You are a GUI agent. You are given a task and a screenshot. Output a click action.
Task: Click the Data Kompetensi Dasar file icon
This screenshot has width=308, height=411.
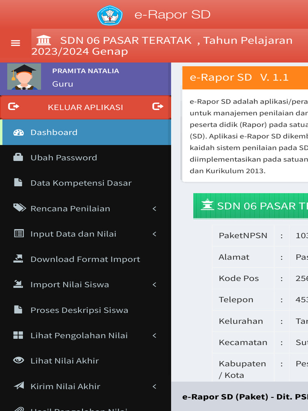point(18,182)
